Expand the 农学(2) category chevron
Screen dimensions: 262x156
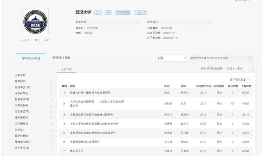pos(51,130)
